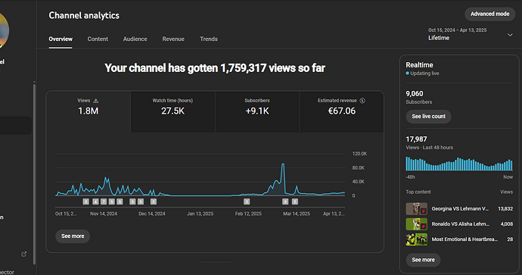
Task: Switch to the Content tab
Action: 98,39
